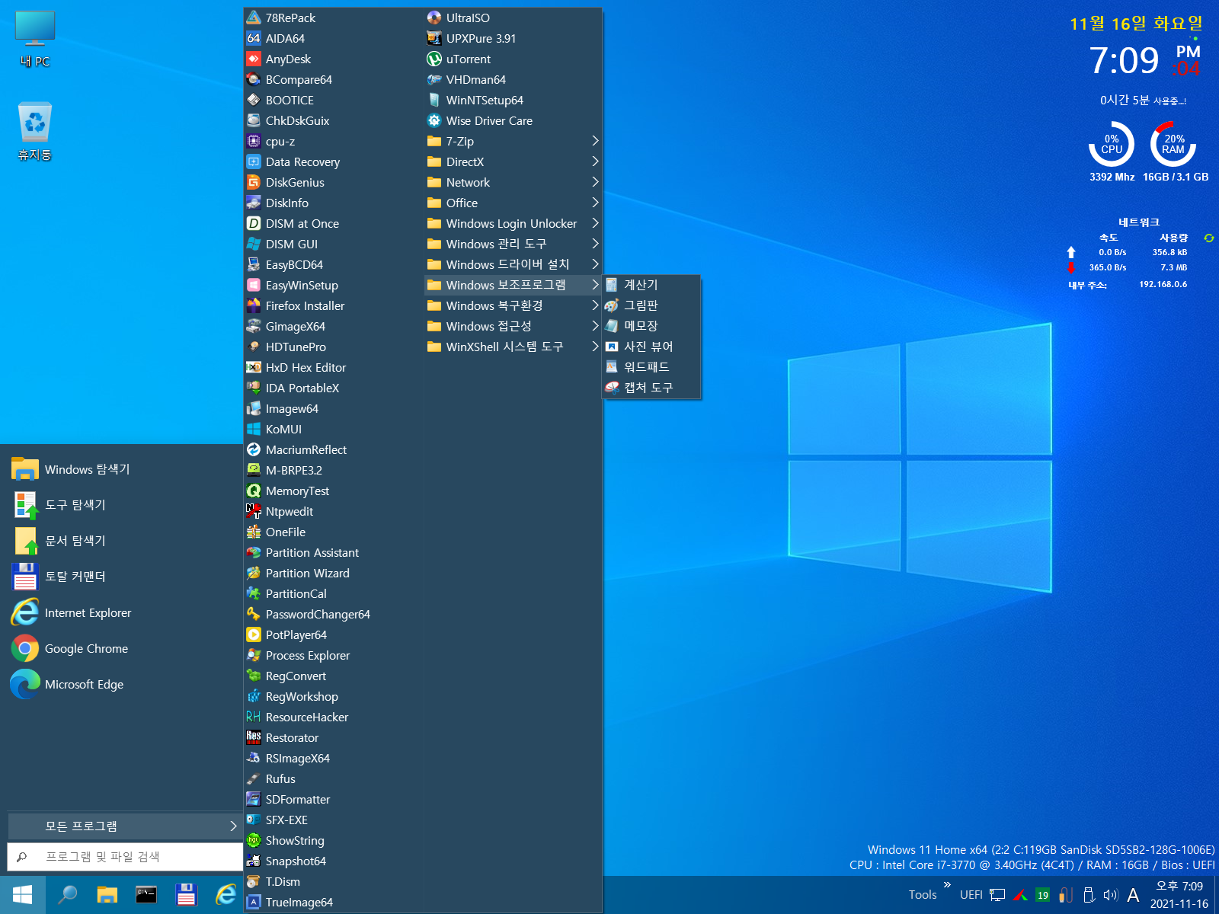Open TrueImage64 icon
1219x914 pixels.
254,902
